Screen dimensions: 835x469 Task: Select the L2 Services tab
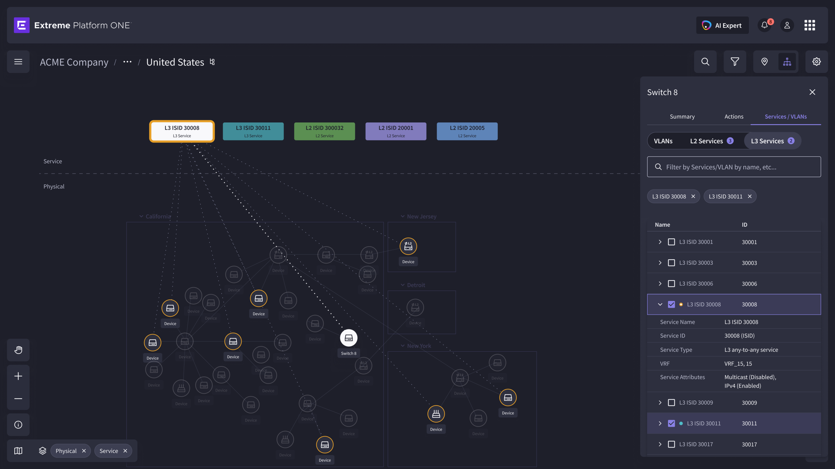(712, 141)
